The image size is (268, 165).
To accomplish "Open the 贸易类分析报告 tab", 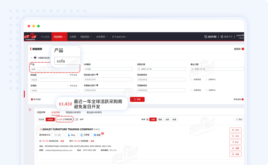I will pyautogui.click(x=73, y=112).
